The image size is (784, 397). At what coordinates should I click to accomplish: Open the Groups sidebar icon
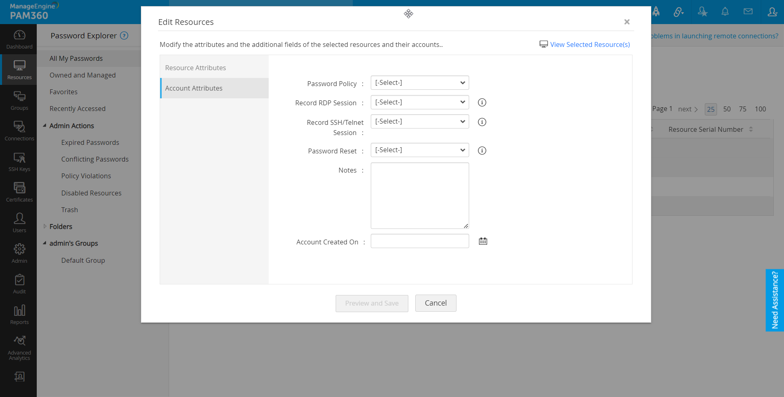click(19, 101)
